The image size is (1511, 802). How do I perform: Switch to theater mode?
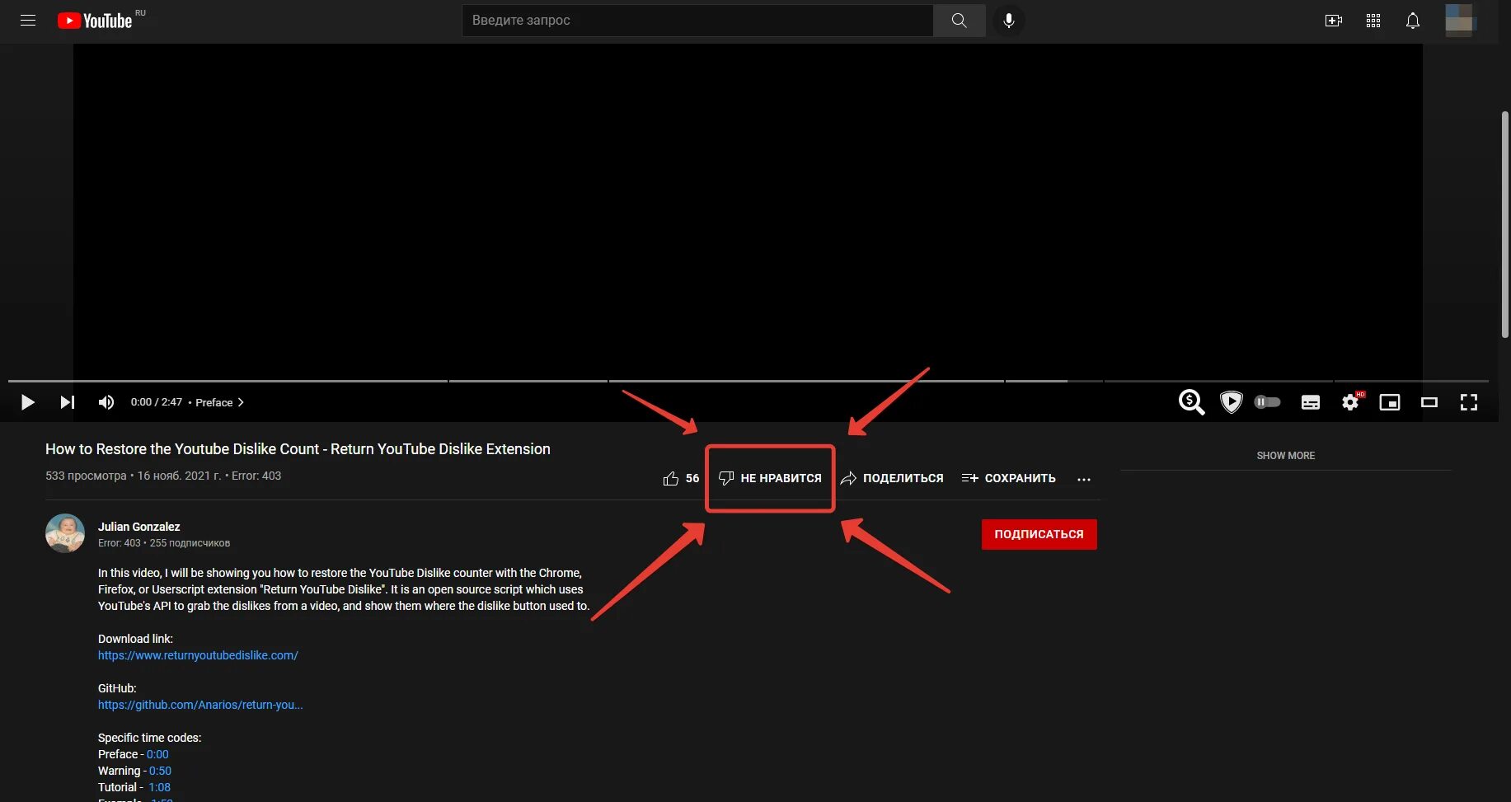pos(1429,402)
